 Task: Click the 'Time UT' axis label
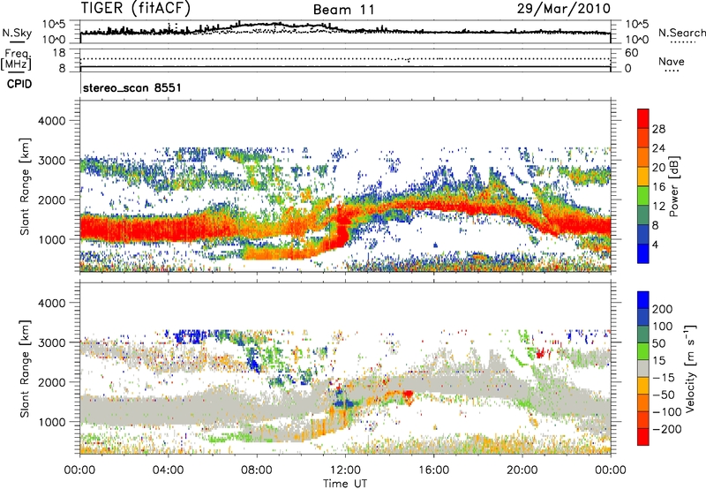[x=345, y=483]
